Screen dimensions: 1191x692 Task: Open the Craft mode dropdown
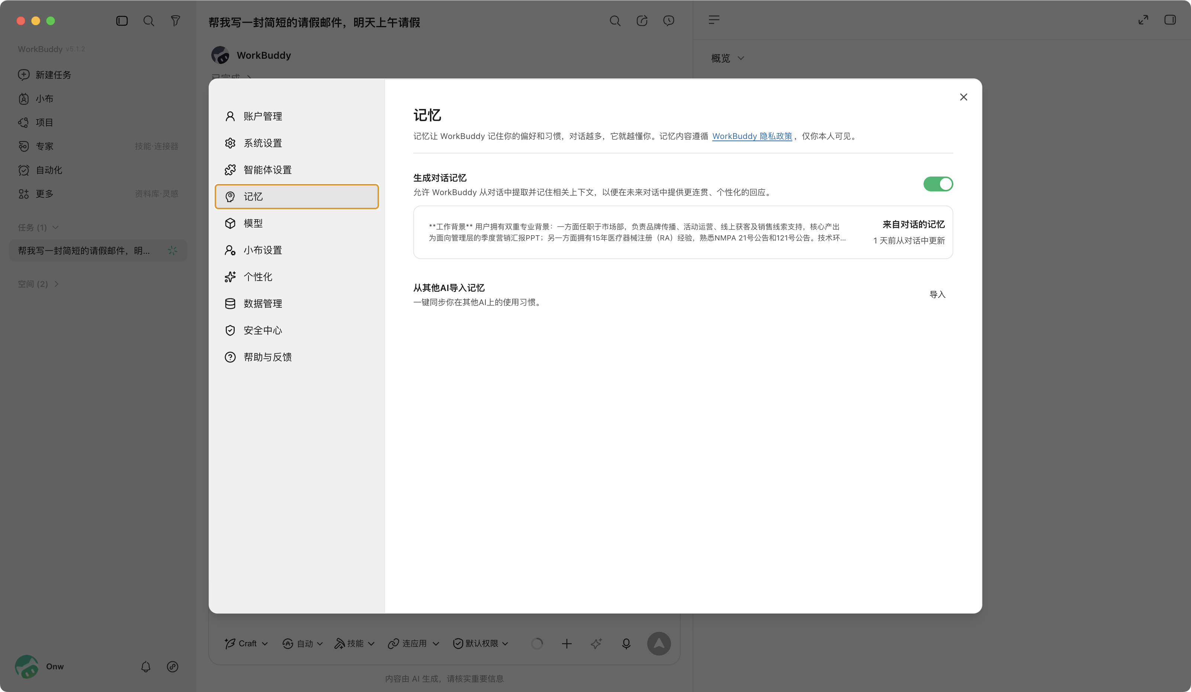click(246, 643)
